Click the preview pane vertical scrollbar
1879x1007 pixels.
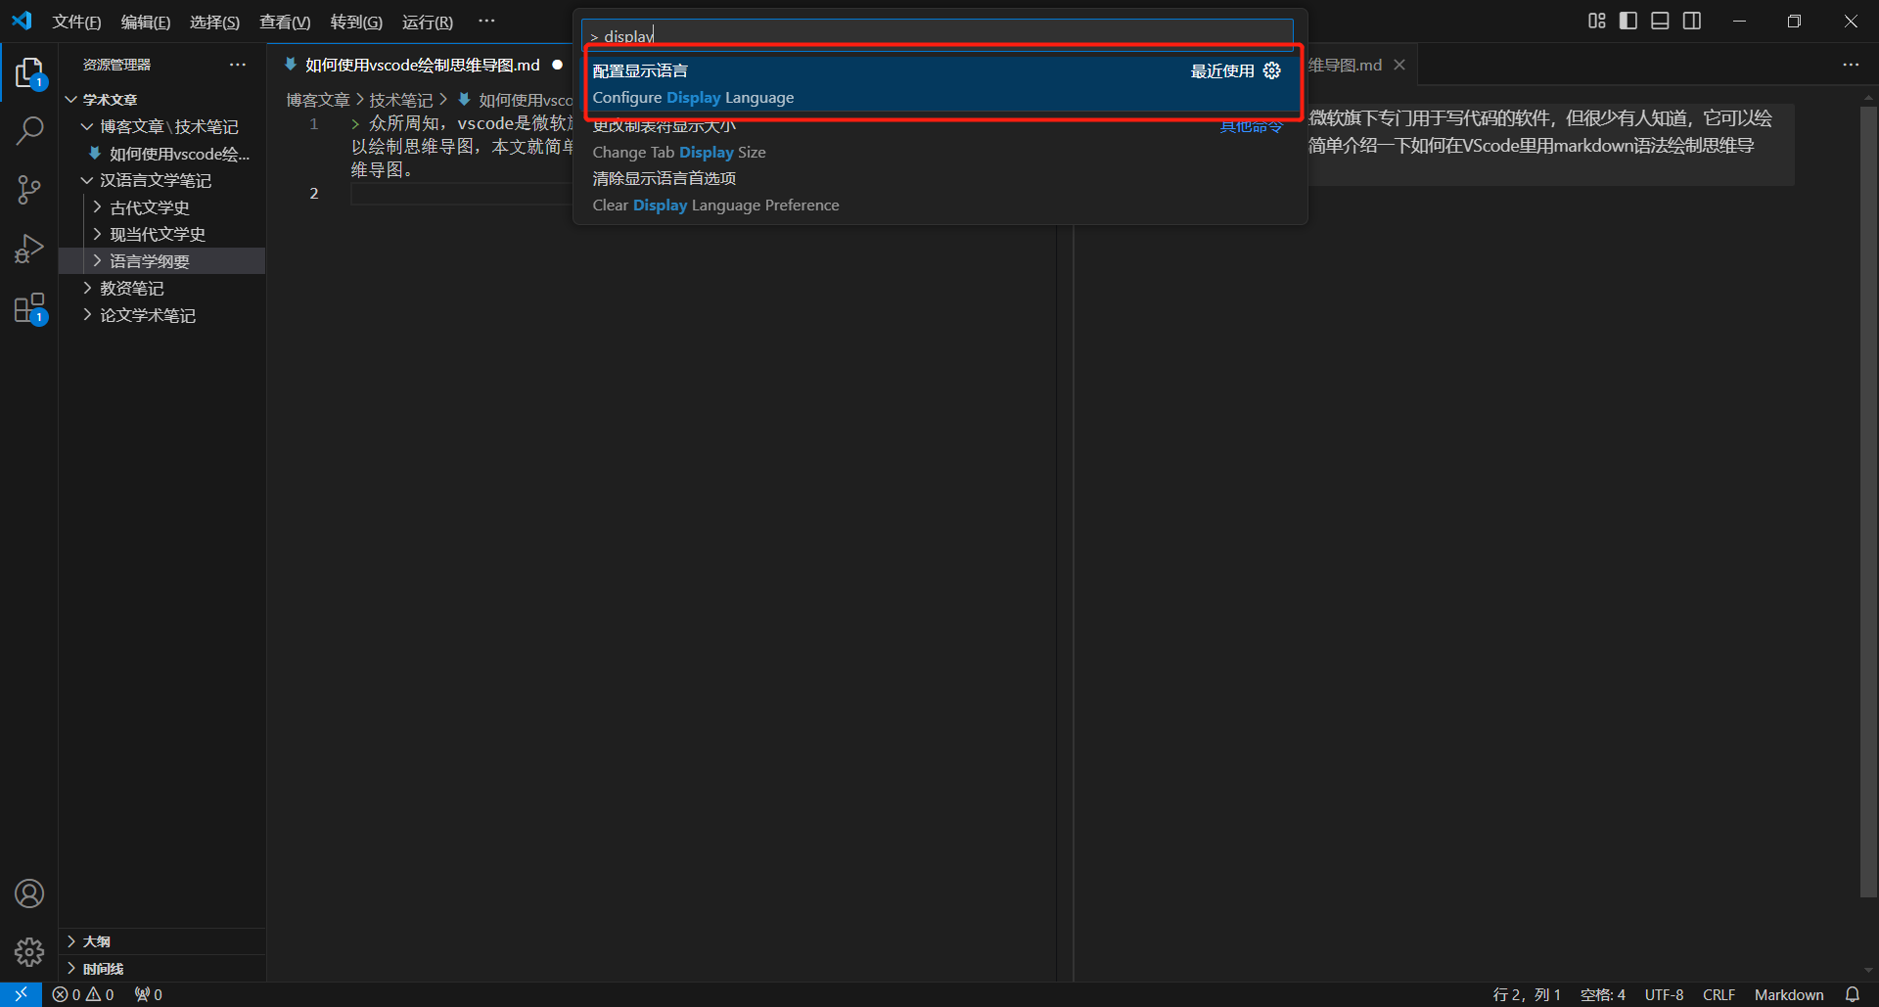pos(1868,501)
